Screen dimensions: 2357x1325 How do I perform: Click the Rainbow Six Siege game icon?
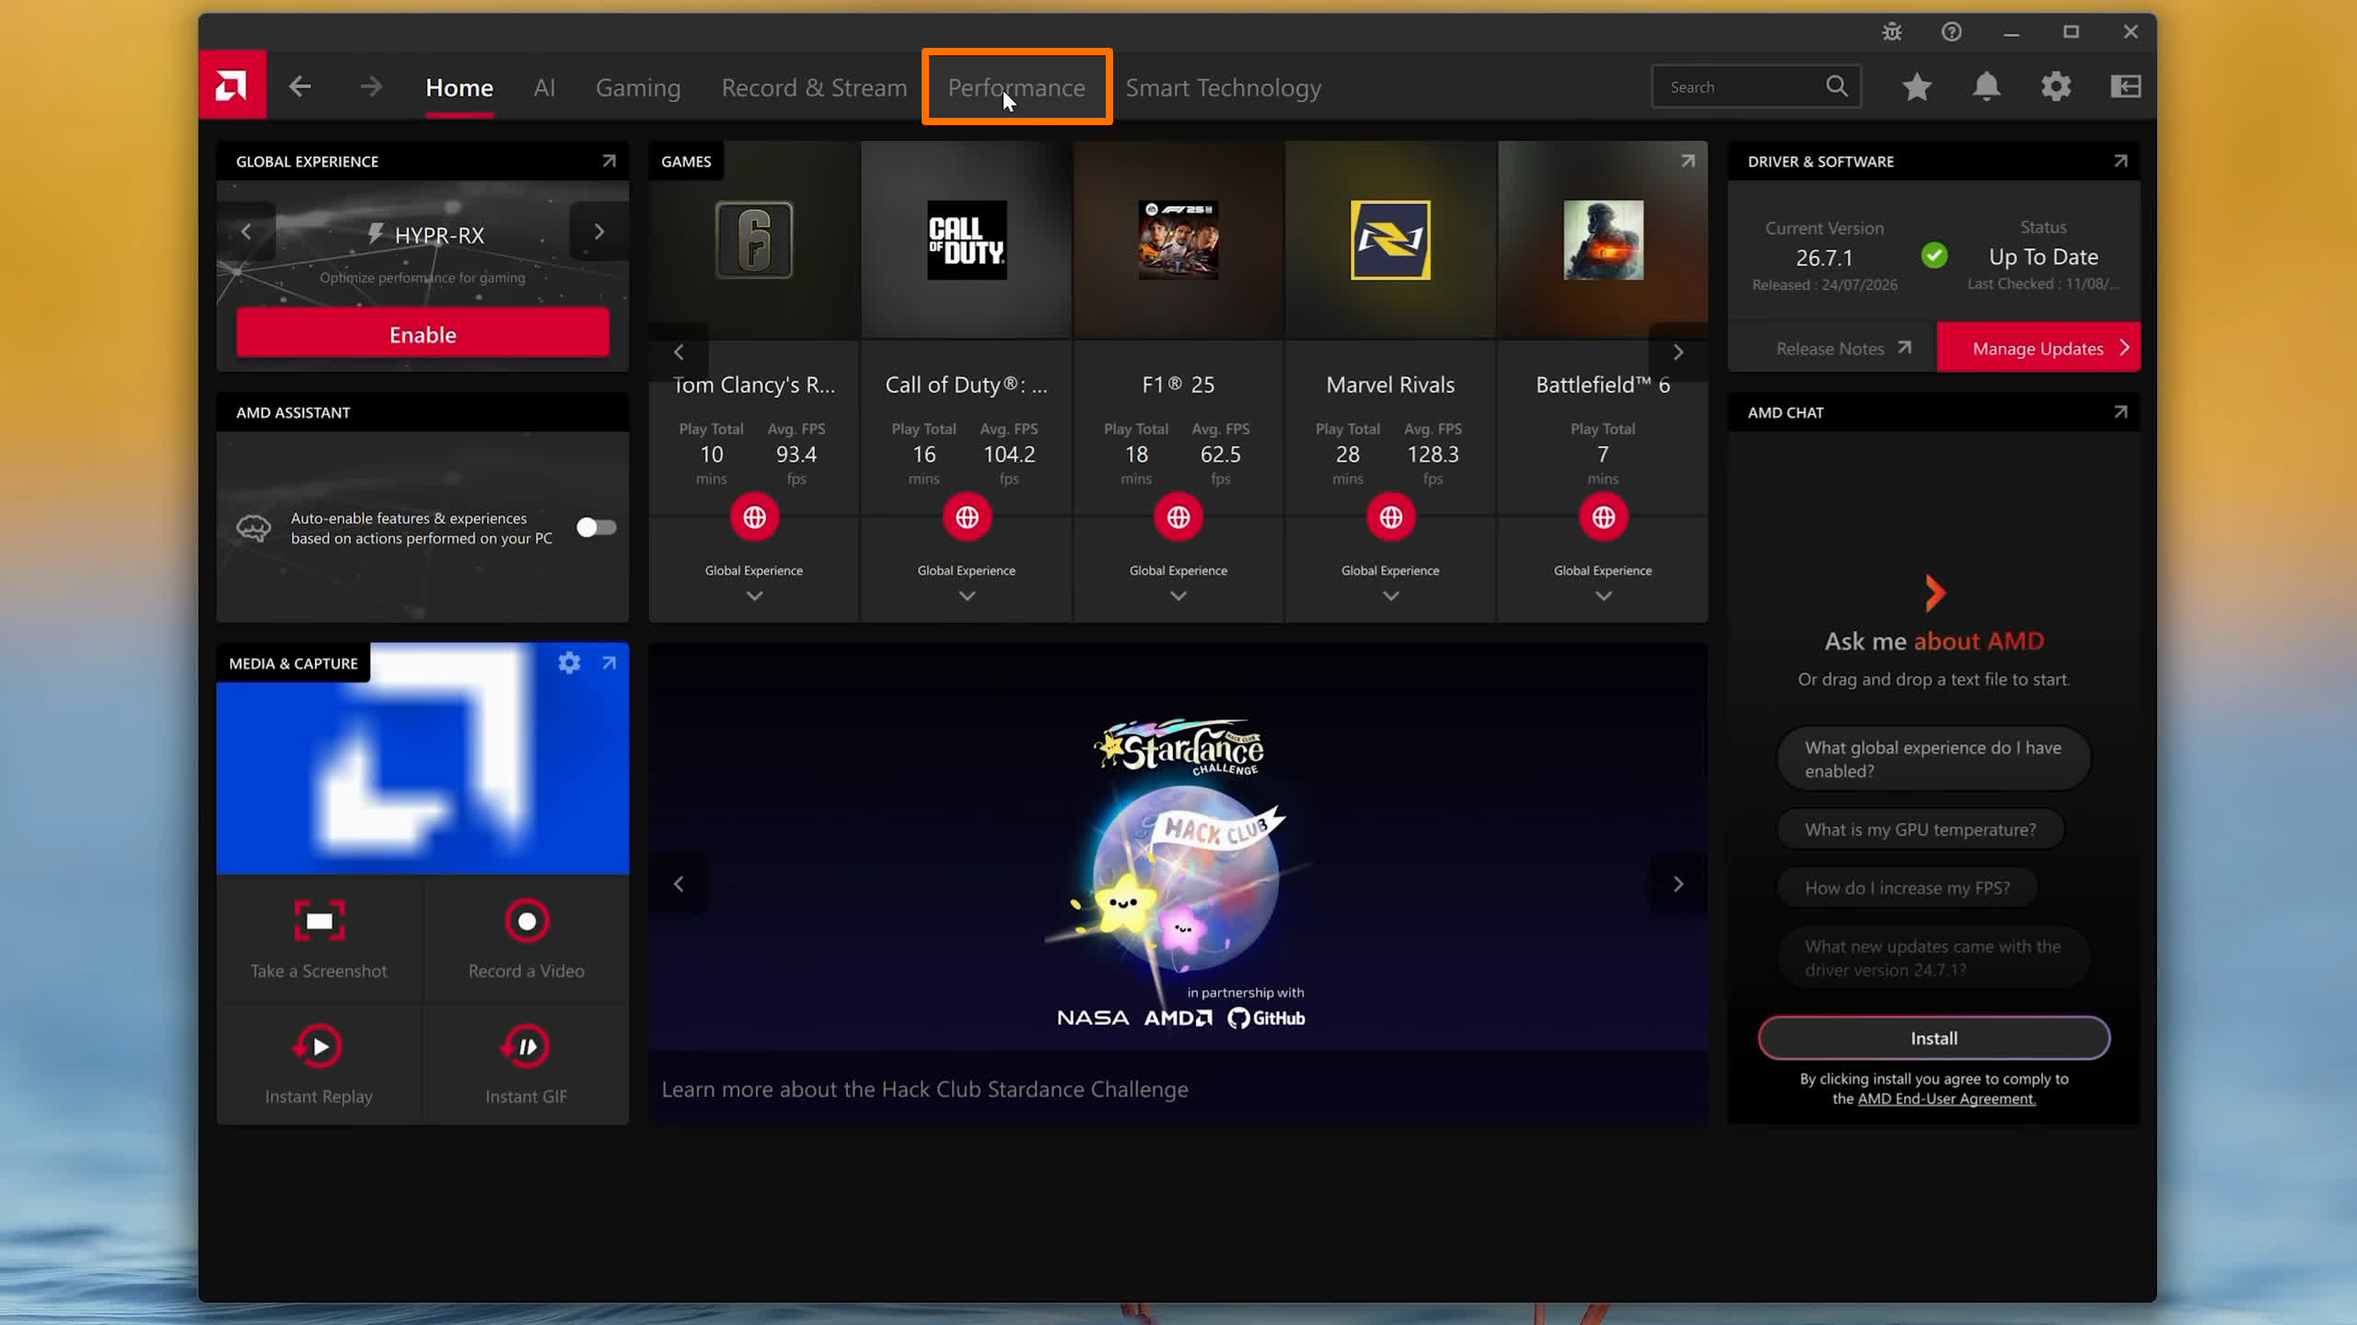coord(754,240)
